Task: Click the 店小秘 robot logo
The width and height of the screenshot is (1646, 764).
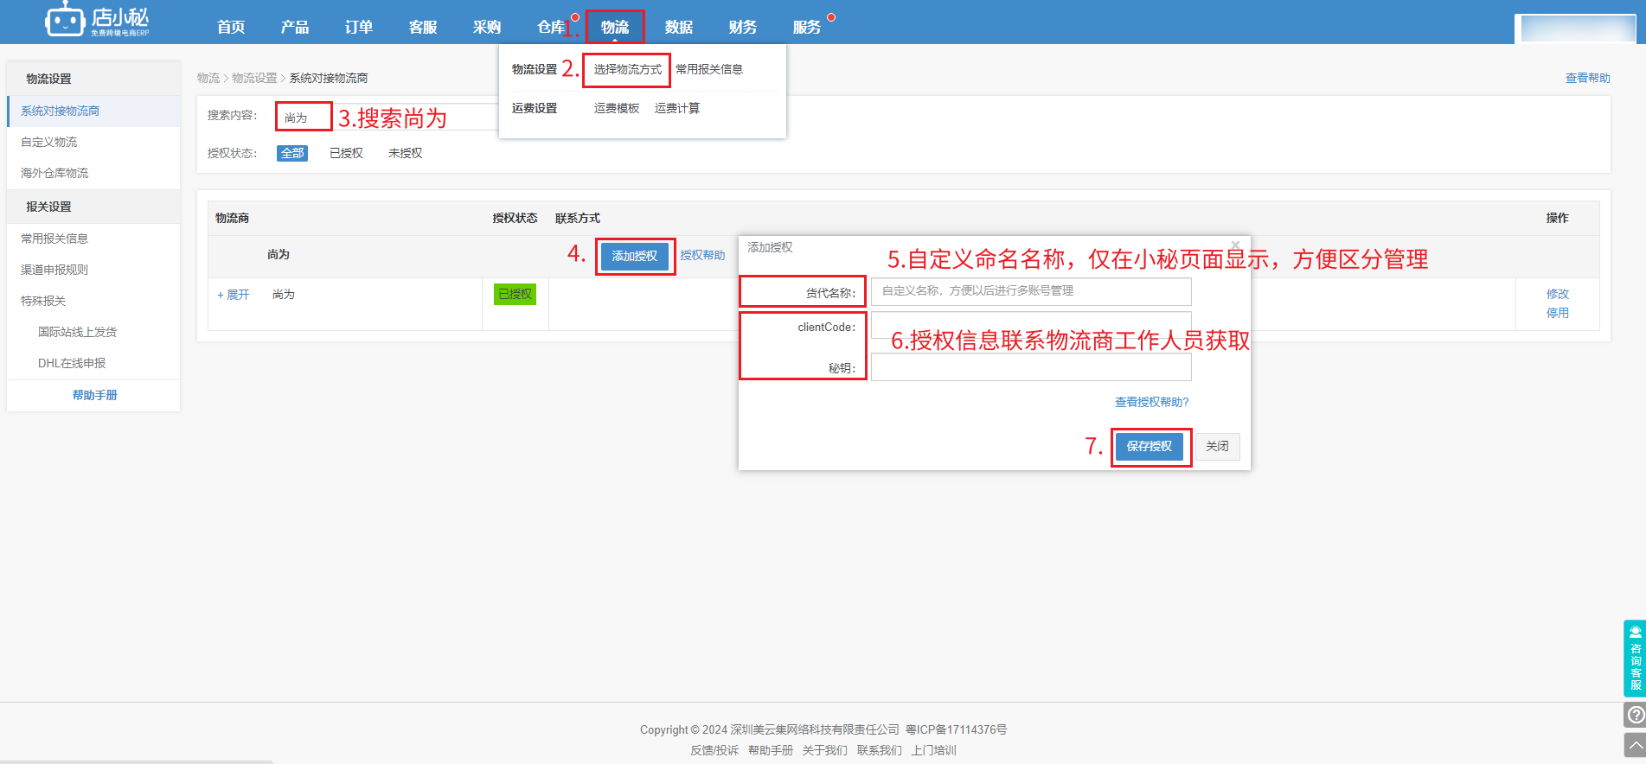Action: (x=97, y=21)
